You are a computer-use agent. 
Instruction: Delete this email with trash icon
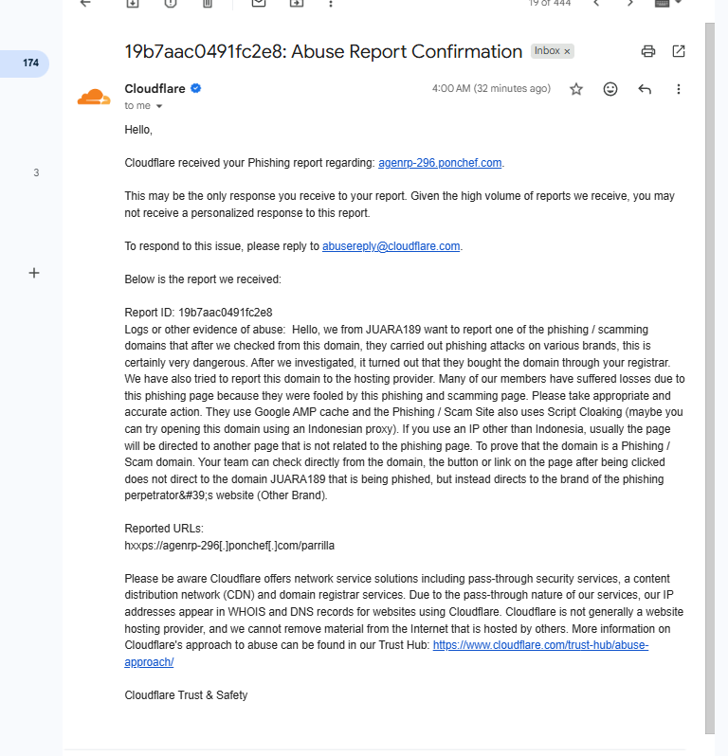[208, 3]
